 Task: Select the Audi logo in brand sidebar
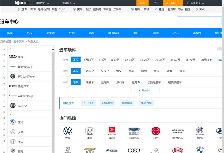click(13, 56)
